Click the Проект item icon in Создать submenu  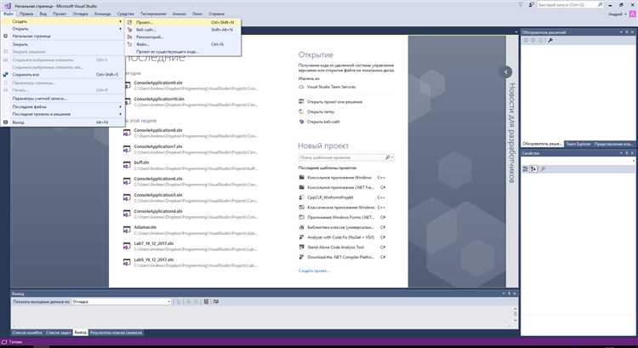click(130, 22)
